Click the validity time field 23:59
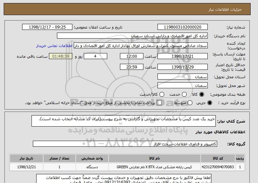The image size is (258, 183). click(132, 67)
